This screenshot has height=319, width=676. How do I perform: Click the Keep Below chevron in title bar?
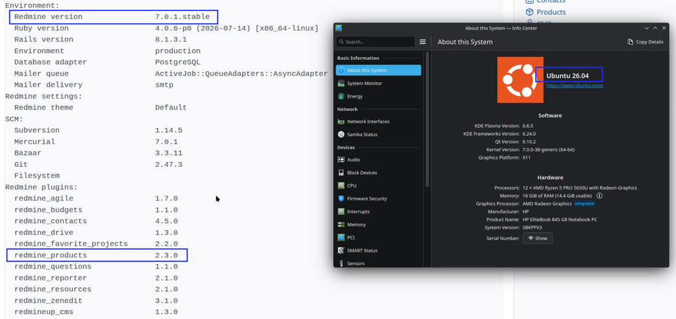pyautogui.click(x=647, y=28)
